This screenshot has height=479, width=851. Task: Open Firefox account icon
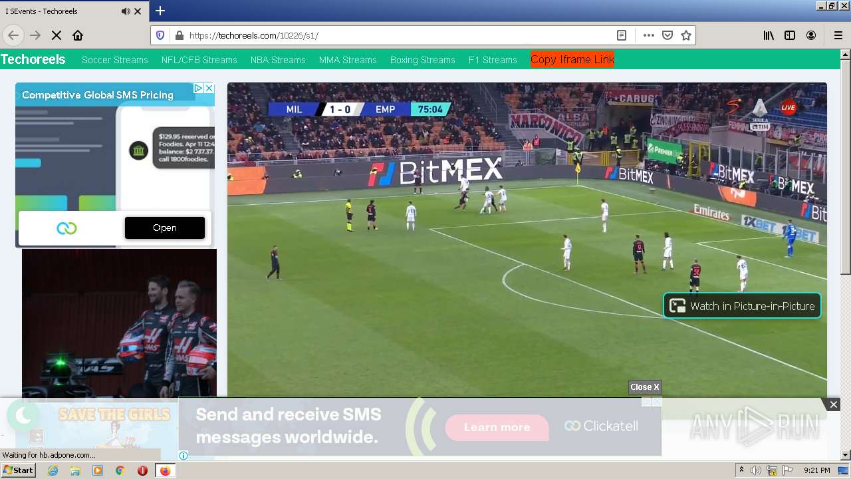(x=811, y=35)
